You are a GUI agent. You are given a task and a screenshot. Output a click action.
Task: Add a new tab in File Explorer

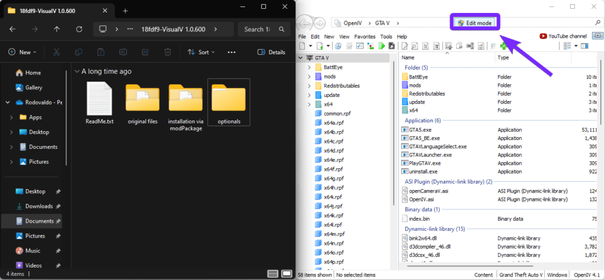coord(125,11)
